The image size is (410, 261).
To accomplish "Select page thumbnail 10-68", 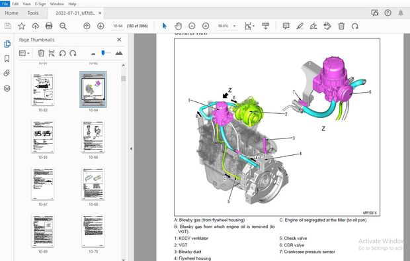I will (x=93, y=184).
